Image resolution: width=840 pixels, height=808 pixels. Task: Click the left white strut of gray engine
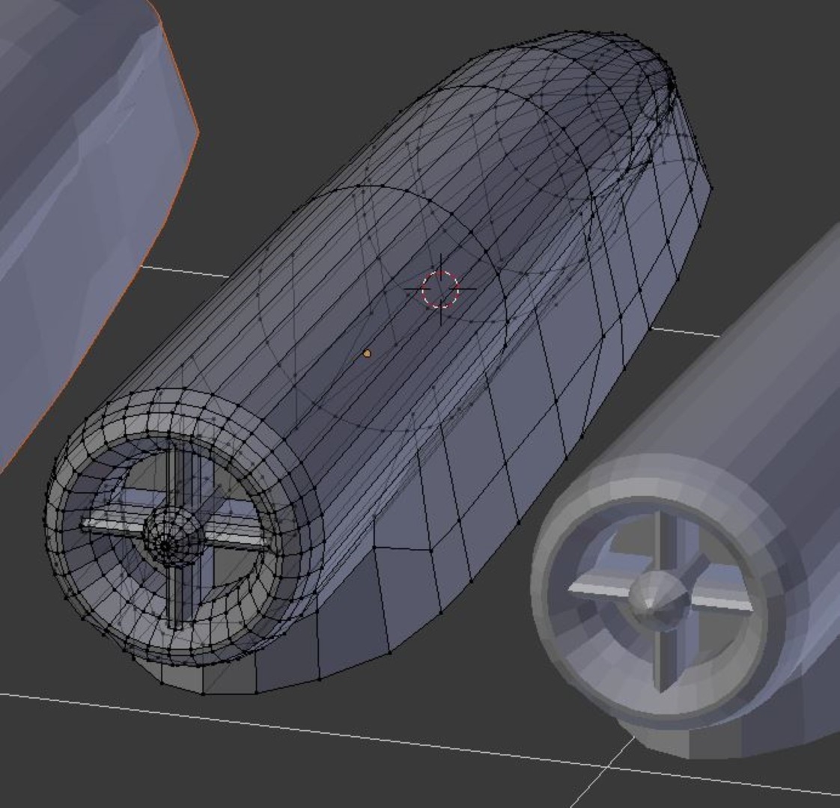(x=599, y=589)
